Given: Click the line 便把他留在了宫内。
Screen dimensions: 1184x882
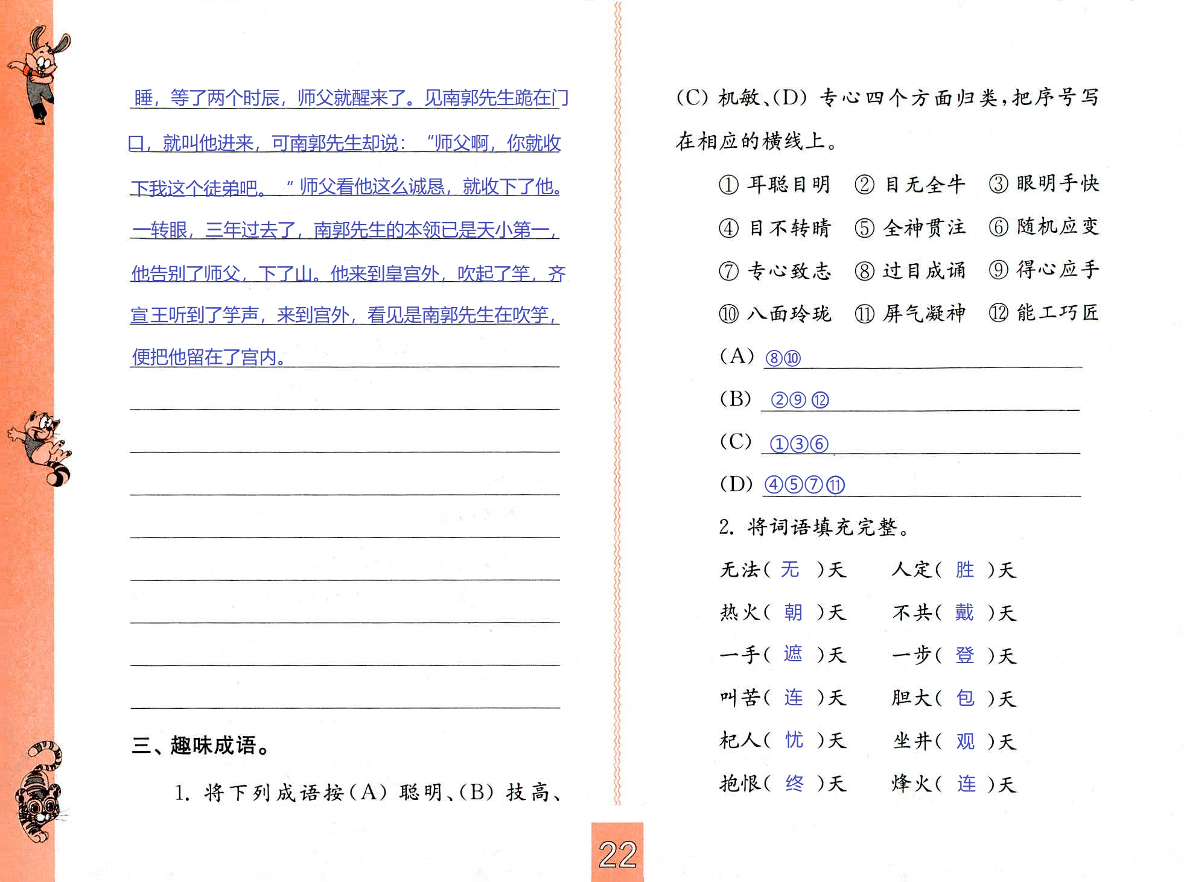Looking at the screenshot, I should pos(209,358).
